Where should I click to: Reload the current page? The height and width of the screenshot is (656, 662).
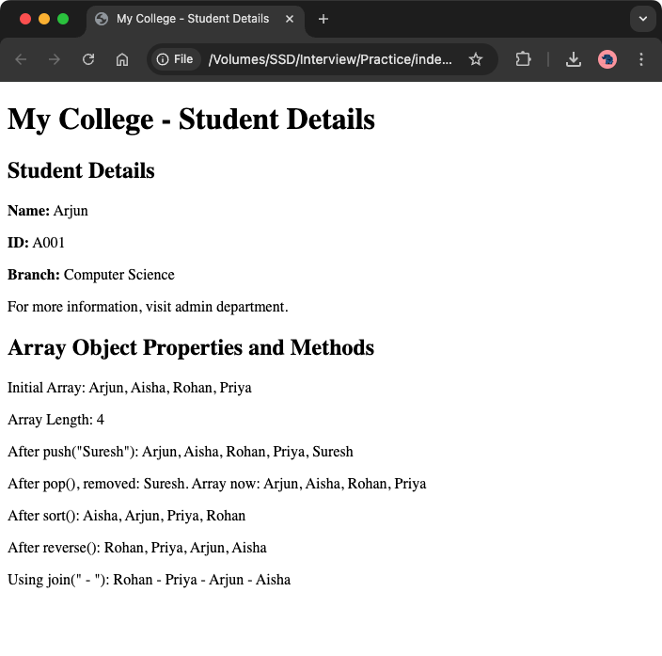(x=88, y=59)
